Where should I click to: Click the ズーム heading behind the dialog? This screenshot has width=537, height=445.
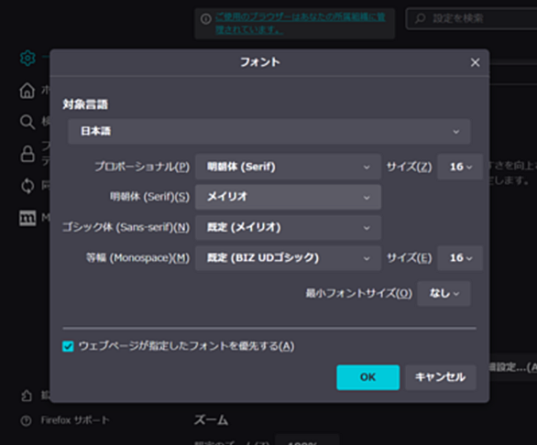pyautogui.click(x=211, y=420)
